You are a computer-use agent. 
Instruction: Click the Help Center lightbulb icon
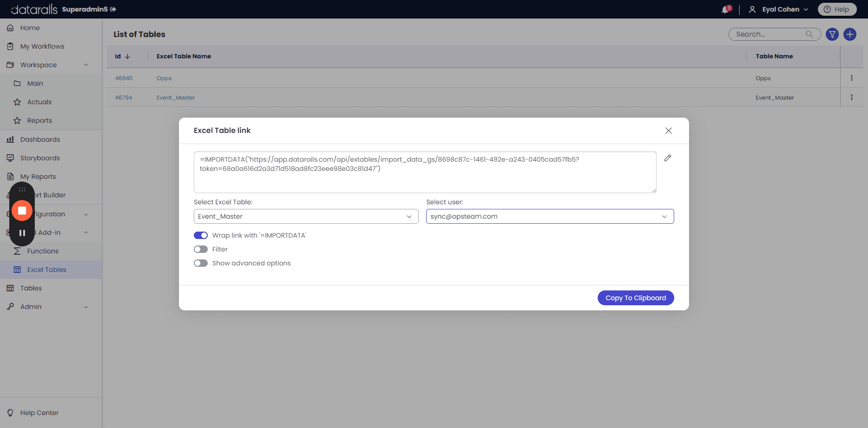click(10, 413)
